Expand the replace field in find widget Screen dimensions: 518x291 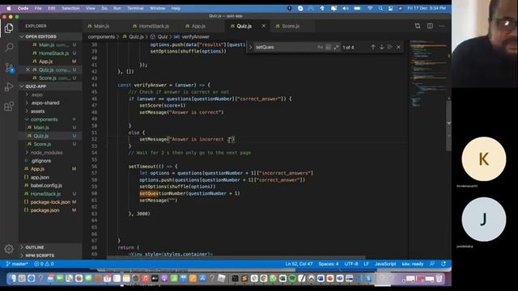click(x=250, y=47)
